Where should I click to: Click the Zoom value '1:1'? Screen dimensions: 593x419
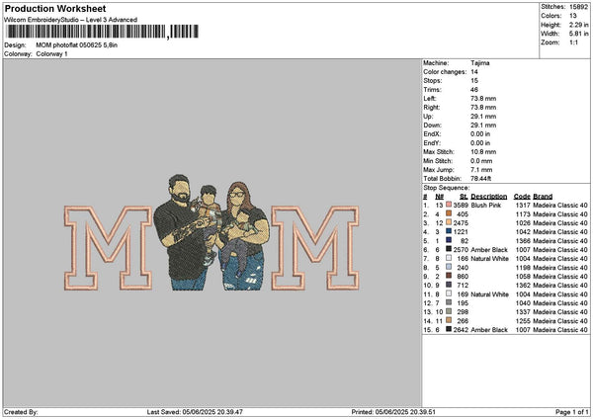point(573,42)
